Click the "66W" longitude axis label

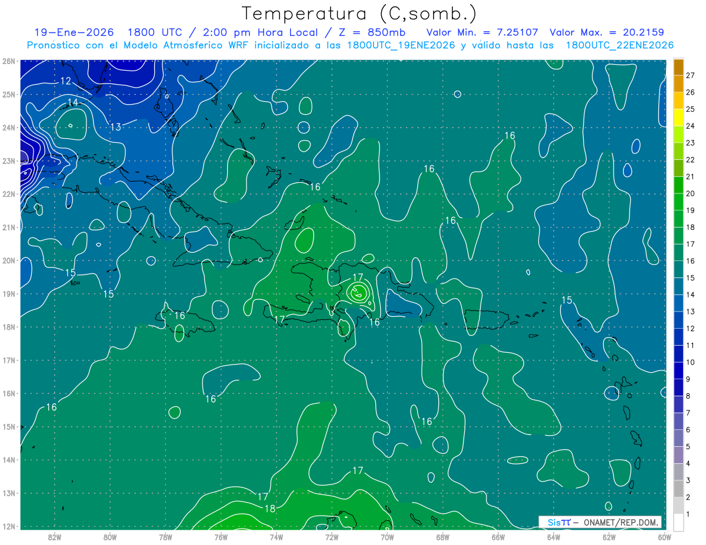coord(498,537)
